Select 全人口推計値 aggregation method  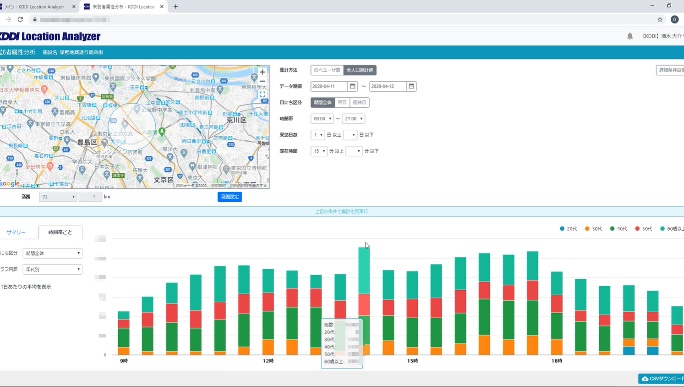pyautogui.click(x=360, y=70)
